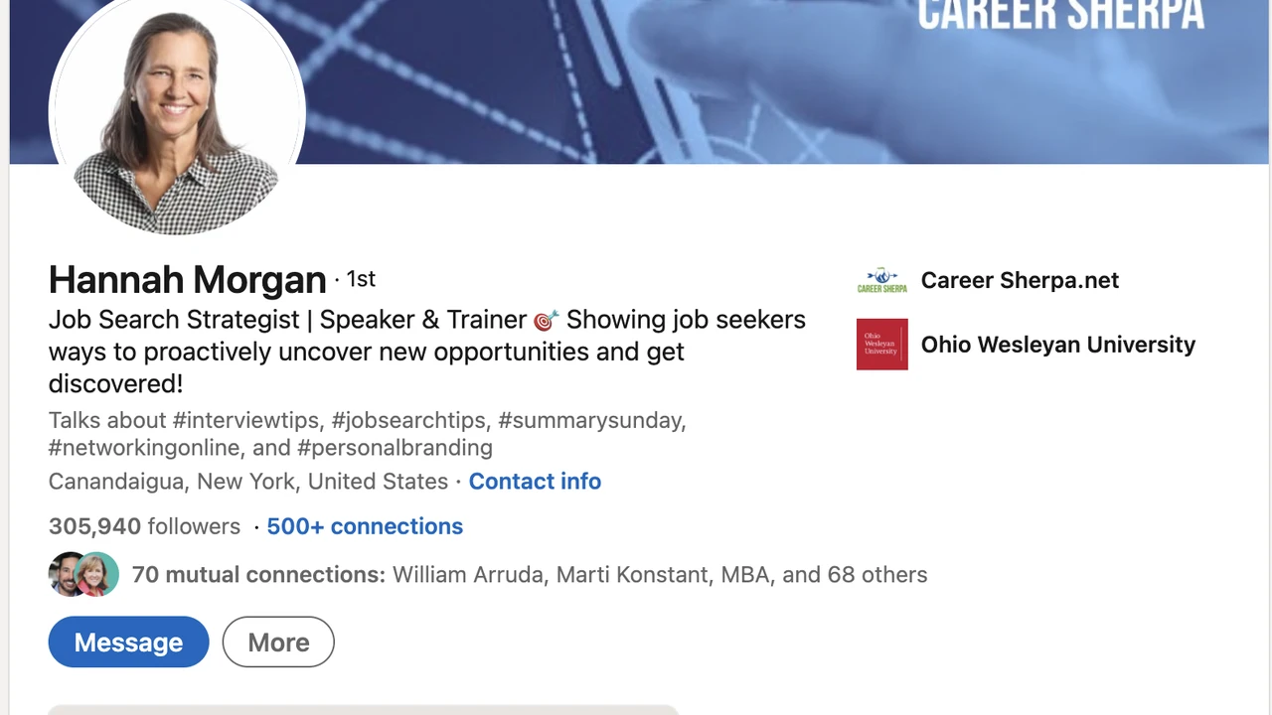Screen dimensions: 1272x715
Task: Click the man's mutual connection avatar
Action: [66, 574]
